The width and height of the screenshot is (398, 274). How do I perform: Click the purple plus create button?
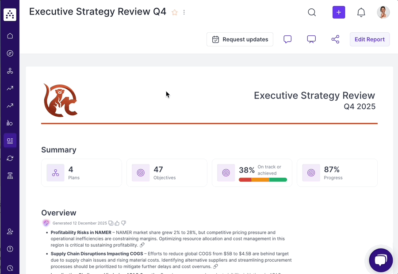339,12
